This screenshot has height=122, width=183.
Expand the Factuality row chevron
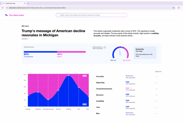click(x=156, y=76)
